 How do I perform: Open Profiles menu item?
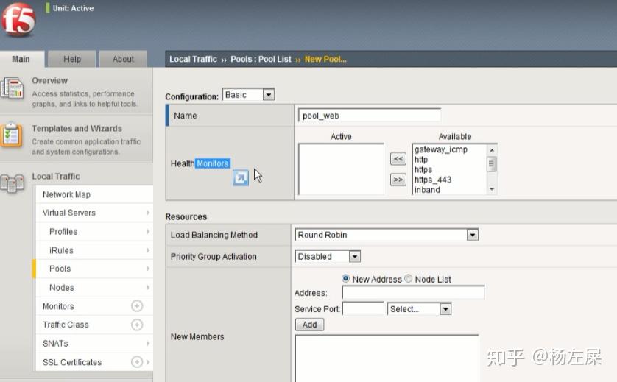63,231
